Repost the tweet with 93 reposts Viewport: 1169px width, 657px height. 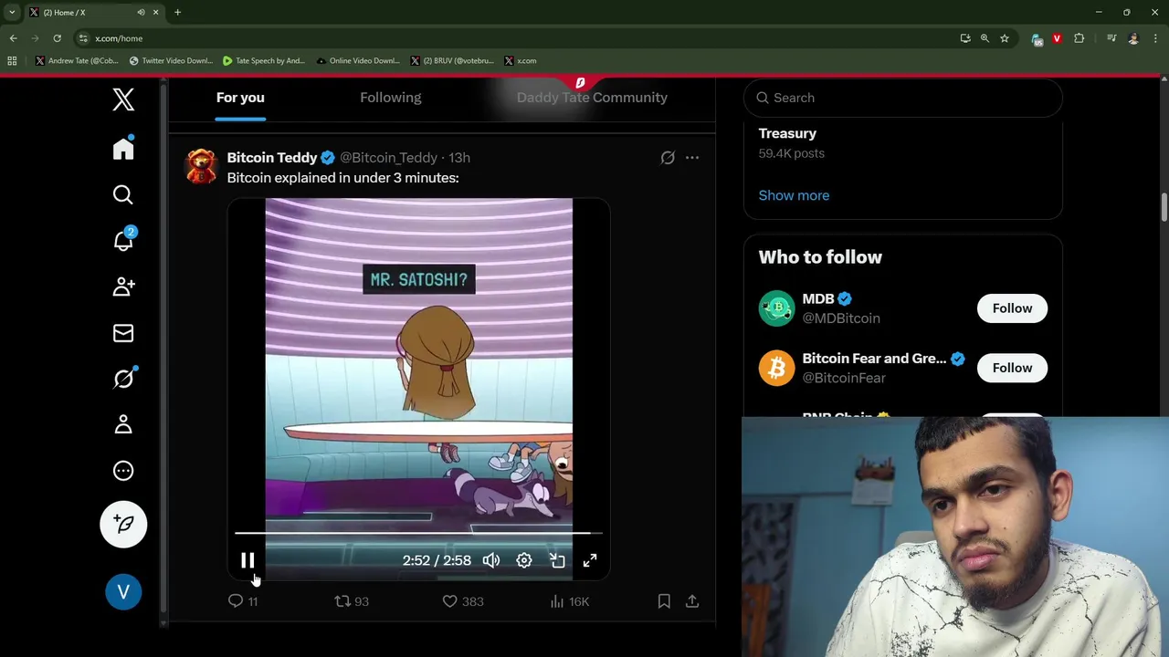(x=352, y=601)
